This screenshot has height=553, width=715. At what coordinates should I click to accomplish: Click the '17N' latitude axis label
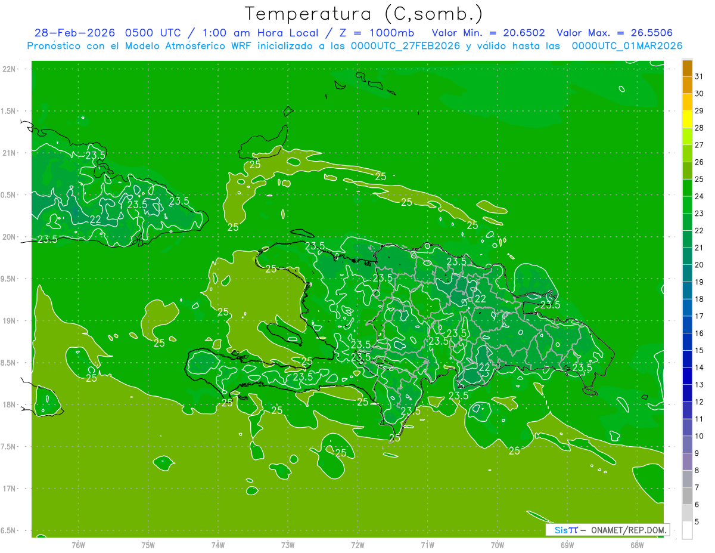click(9, 489)
